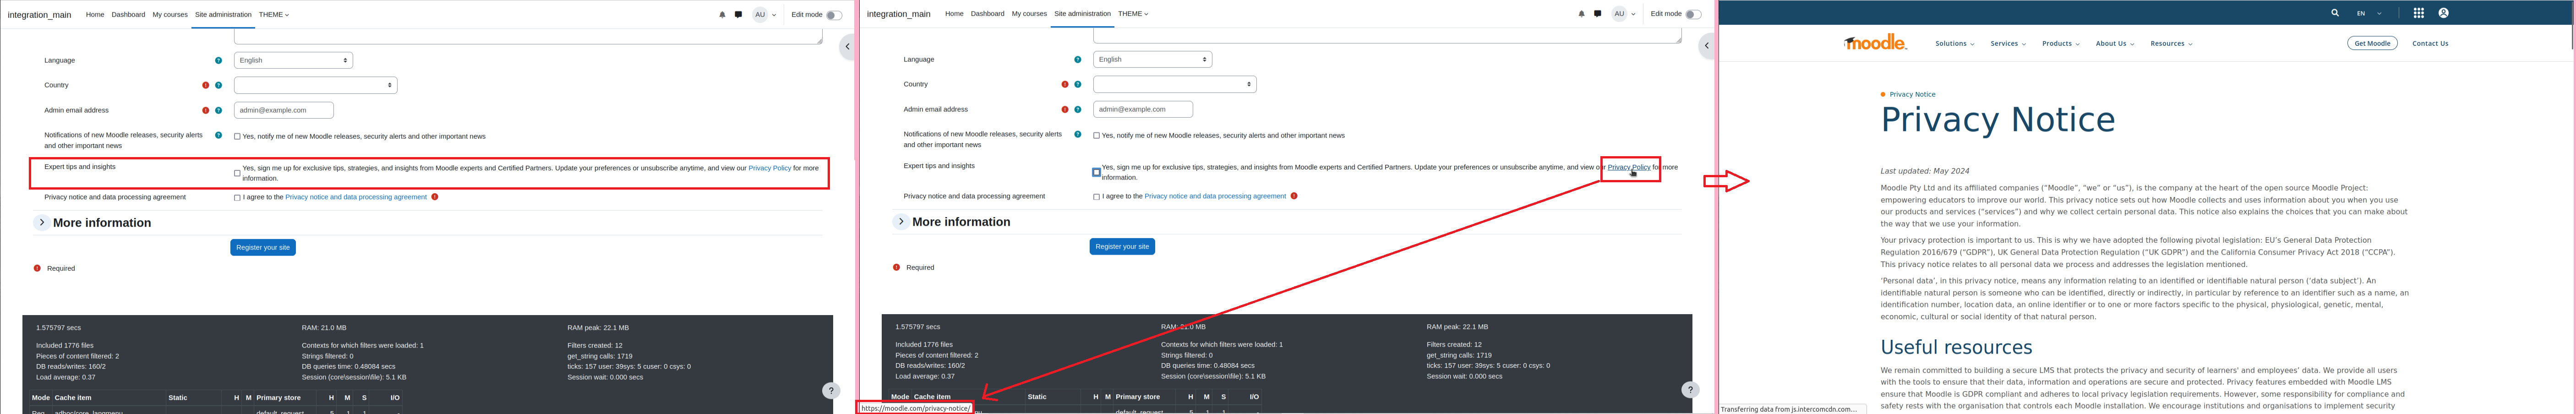Check privacy agreement checkbox in left panel
The image size is (2576, 414).
tap(237, 198)
